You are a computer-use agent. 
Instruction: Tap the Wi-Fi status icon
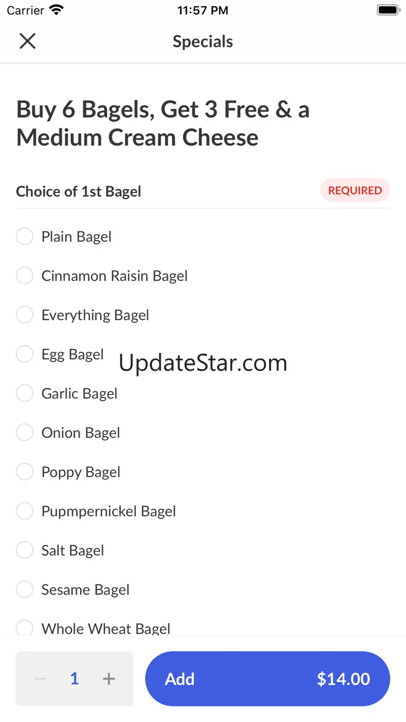tap(56, 10)
